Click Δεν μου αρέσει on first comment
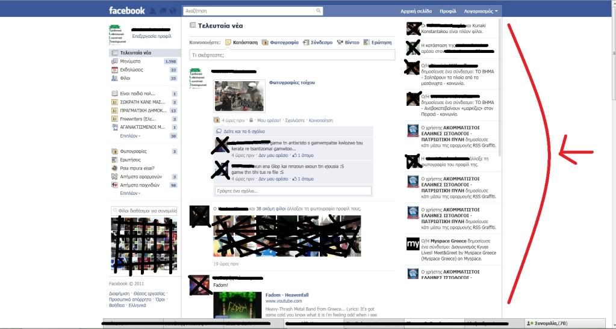The image size is (616, 329). [x=273, y=155]
